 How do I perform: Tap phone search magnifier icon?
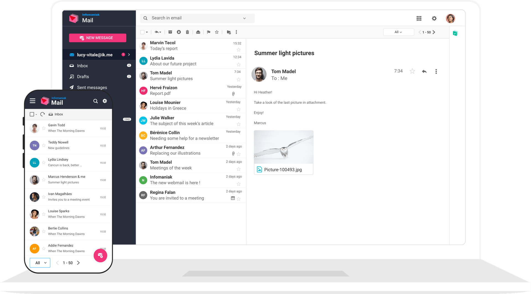(x=95, y=101)
